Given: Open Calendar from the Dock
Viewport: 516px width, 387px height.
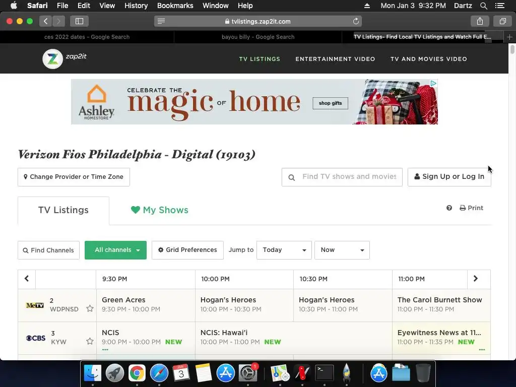Looking at the screenshot, I should 181,373.
